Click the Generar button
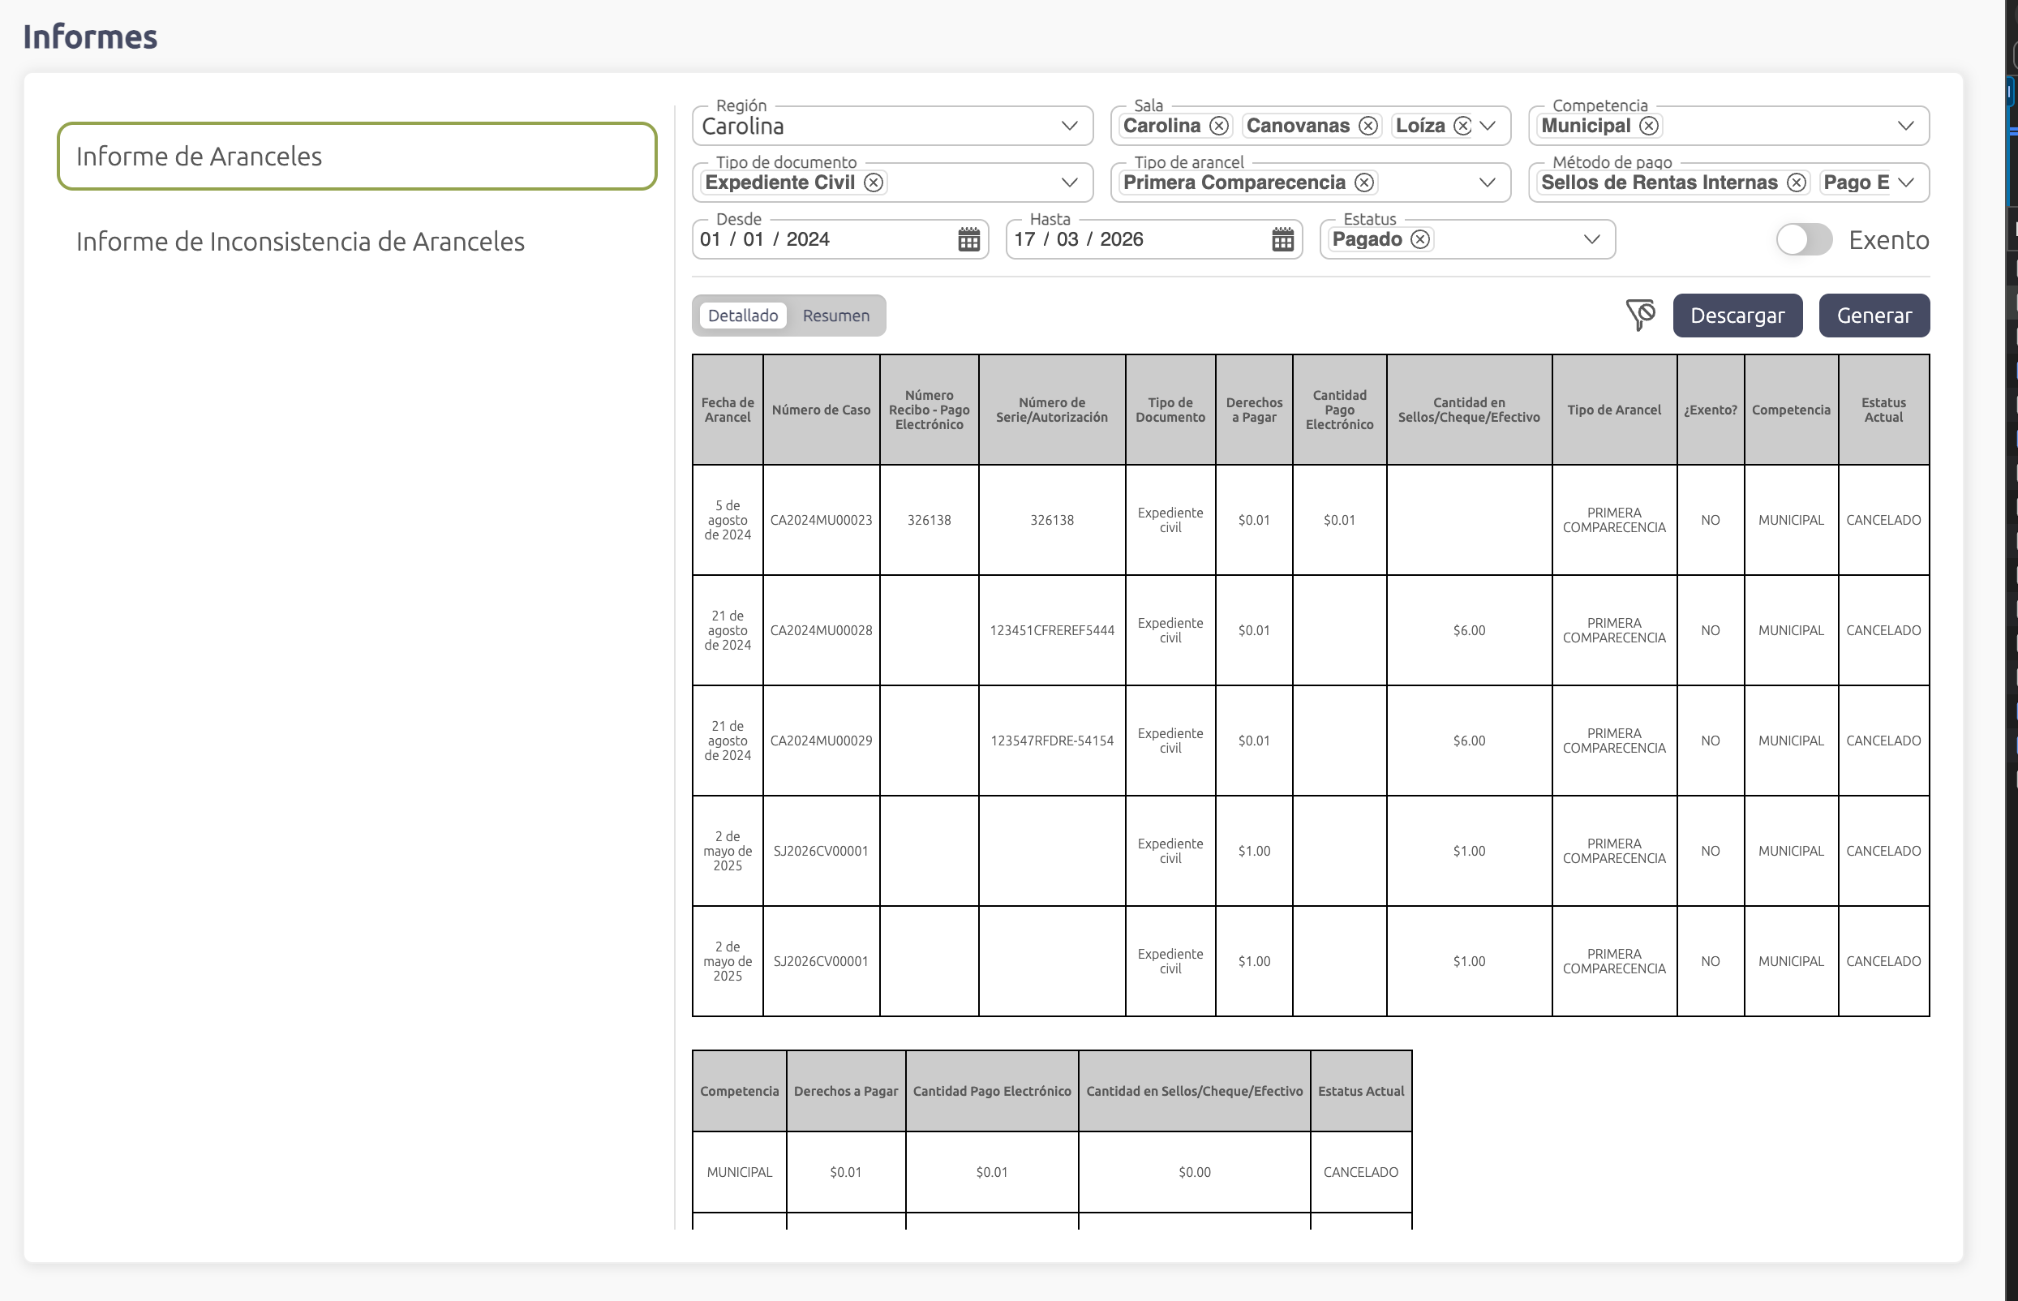Image resolution: width=2018 pixels, height=1301 pixels. (1873, 316)
